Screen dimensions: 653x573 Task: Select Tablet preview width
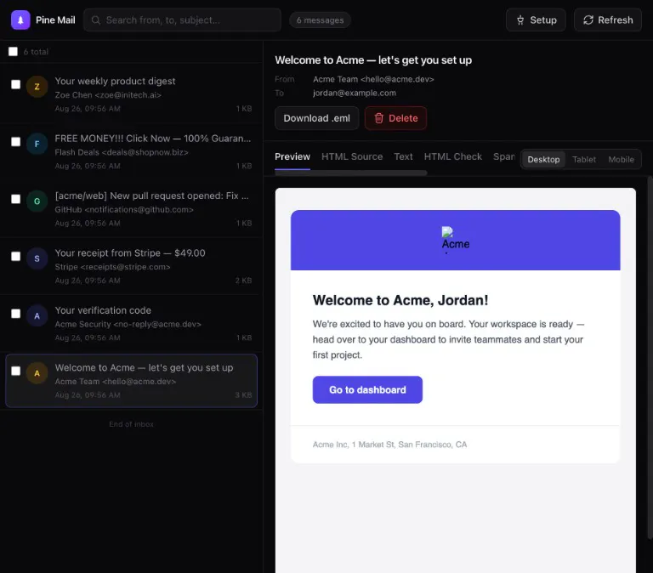(x=584, y=160)
